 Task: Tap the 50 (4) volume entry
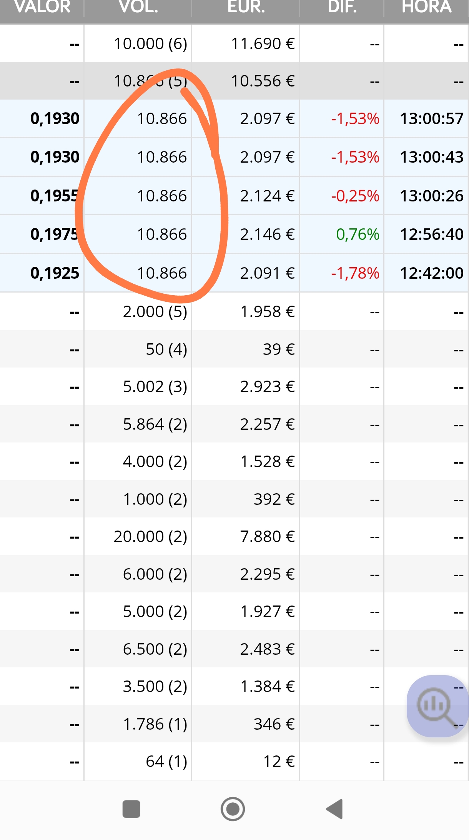166,349
